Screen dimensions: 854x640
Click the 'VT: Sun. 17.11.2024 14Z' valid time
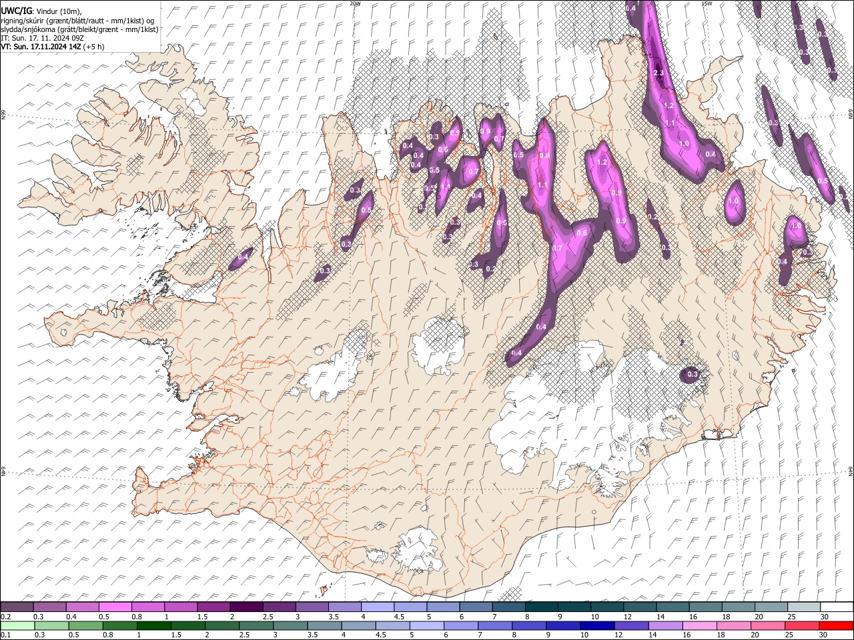tap(41, 47)
